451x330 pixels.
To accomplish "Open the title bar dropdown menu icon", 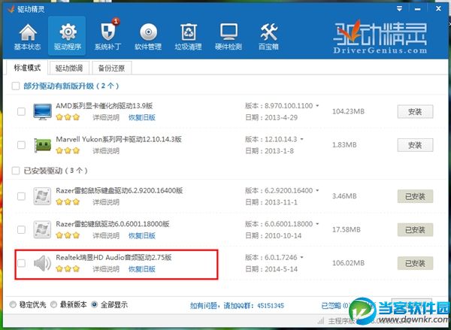I will [399, 9].
